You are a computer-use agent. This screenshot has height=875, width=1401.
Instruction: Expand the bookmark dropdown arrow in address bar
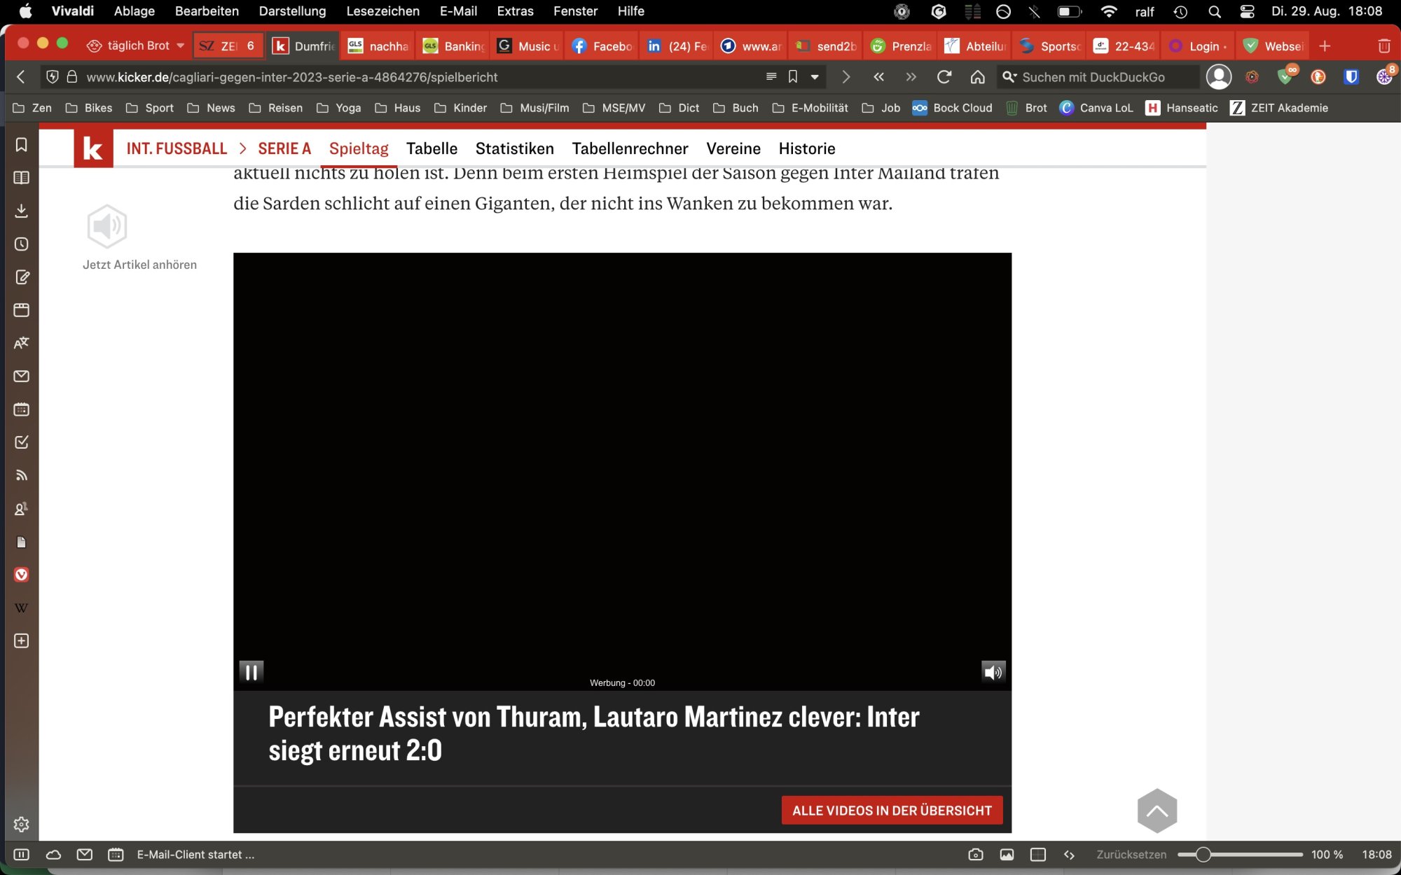tap(815, 77)
